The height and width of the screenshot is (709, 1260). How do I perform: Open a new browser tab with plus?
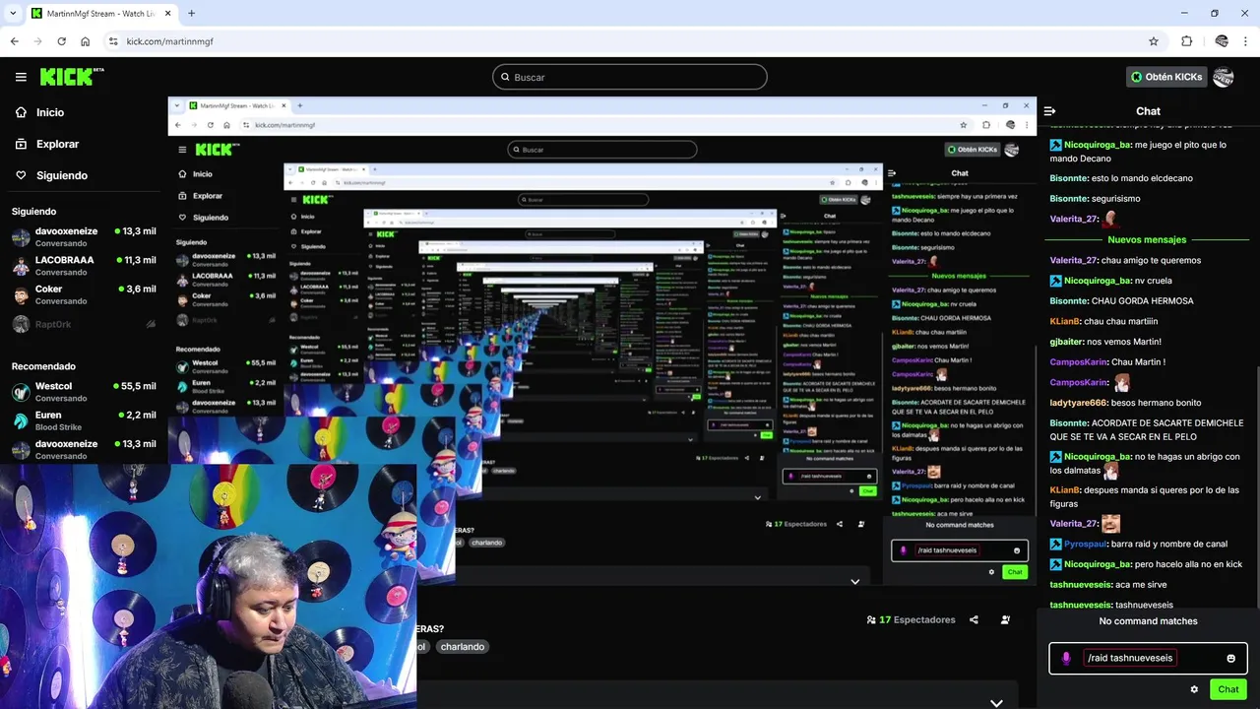(x=191, y=13)
